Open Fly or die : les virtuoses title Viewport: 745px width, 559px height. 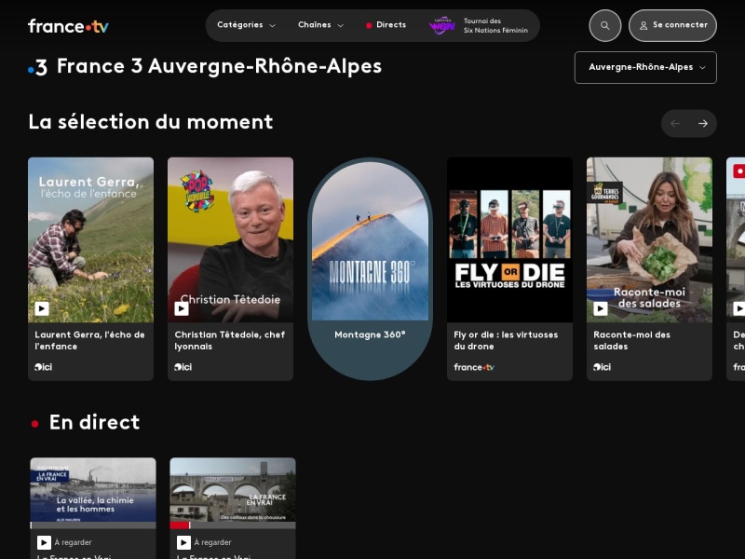506,340
